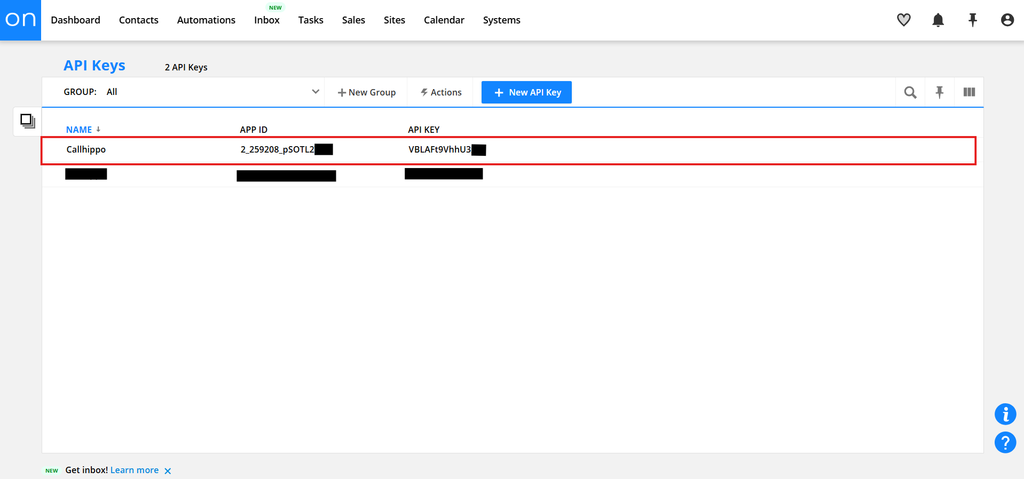Viewport: 1024px width, 479px height.
Task: Click the '2 API Keys' count text
Action: pos(186,67)
